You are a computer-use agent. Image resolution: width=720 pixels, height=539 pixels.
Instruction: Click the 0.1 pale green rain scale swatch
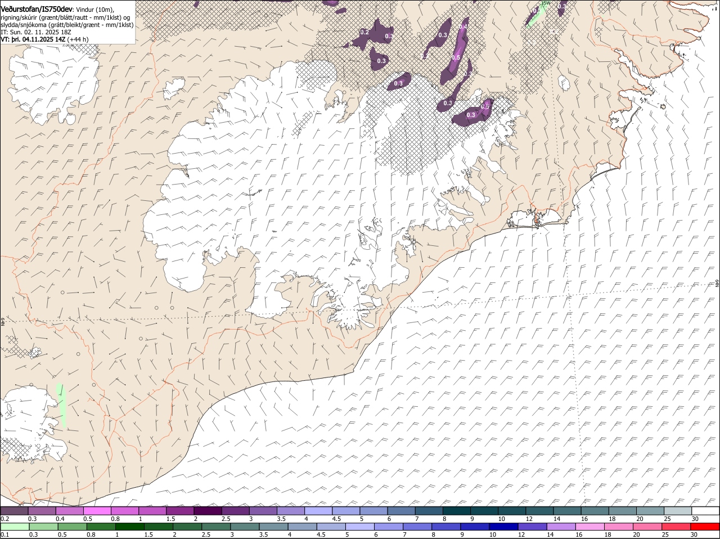coord(15,527)
